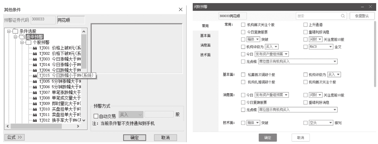Check 今日复牌股票 in the 消息面 section

pyautogui.click(x=243, y=102)
